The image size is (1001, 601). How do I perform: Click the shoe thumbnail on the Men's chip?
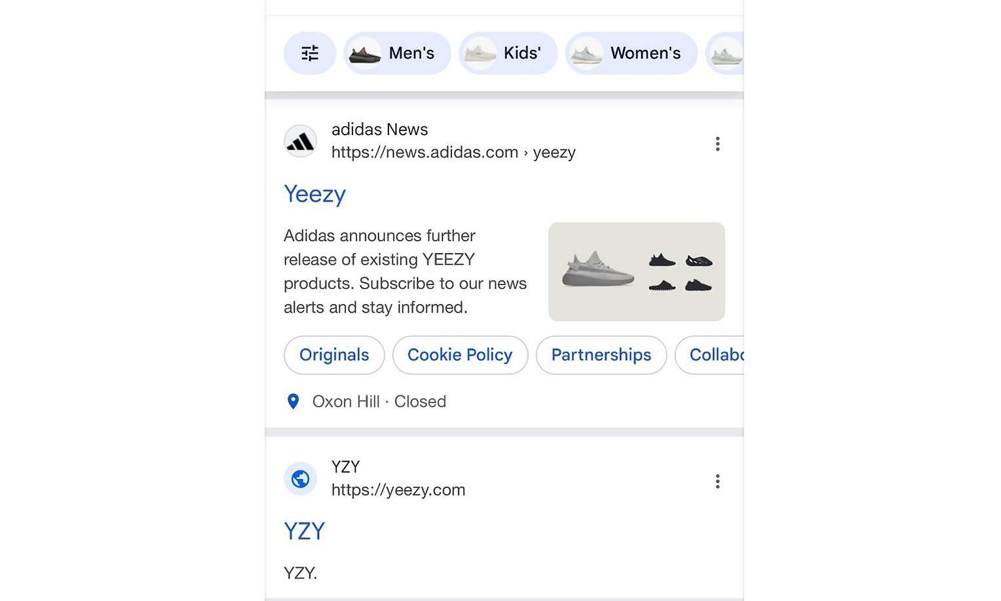(364, 53)
